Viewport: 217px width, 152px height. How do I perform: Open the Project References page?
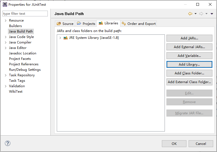pos(24,64)
